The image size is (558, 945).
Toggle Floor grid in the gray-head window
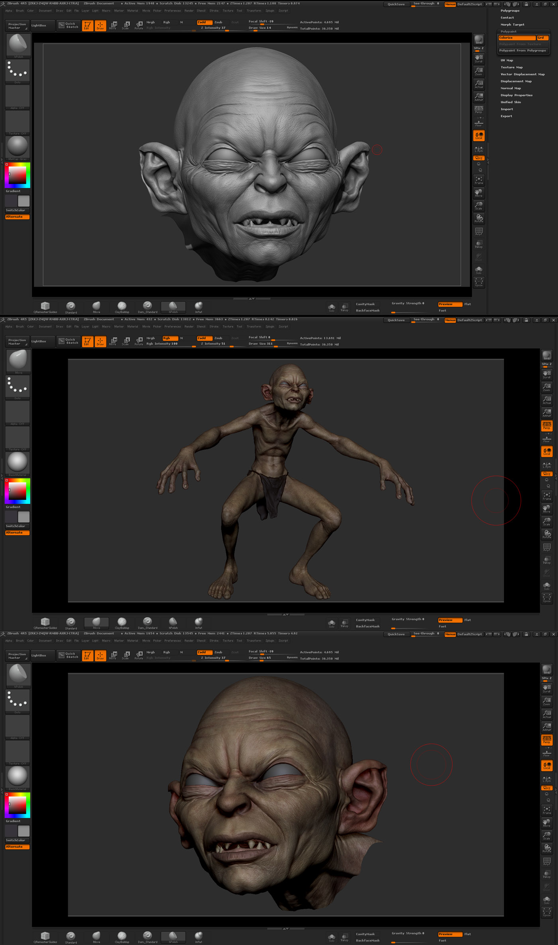(479, 123)
